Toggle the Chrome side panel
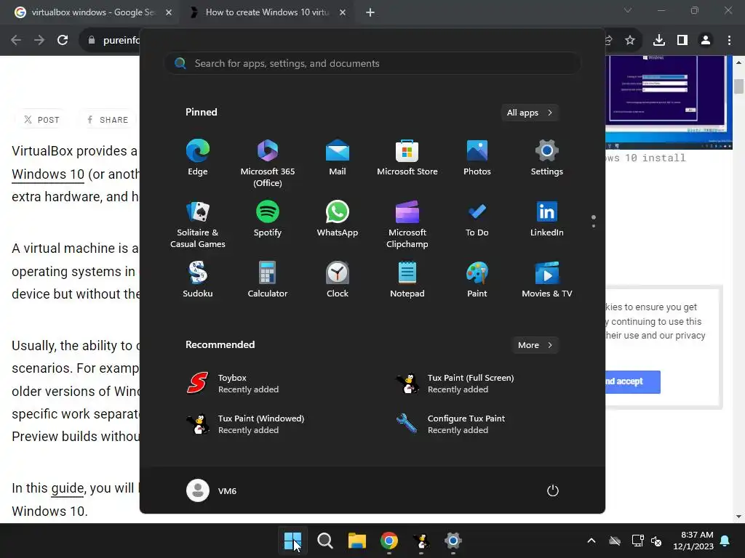745x558 pixels. coord(682,41)
